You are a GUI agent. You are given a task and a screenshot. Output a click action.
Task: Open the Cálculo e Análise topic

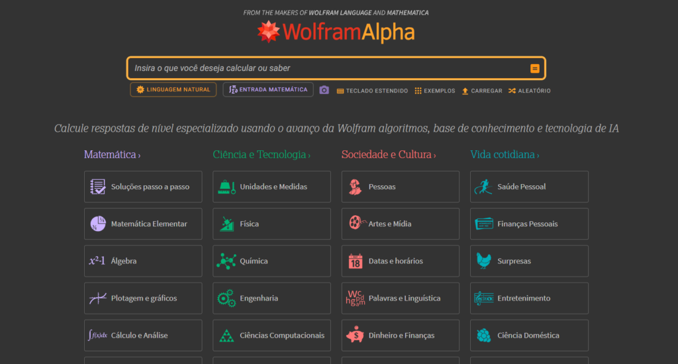(143, 336)
